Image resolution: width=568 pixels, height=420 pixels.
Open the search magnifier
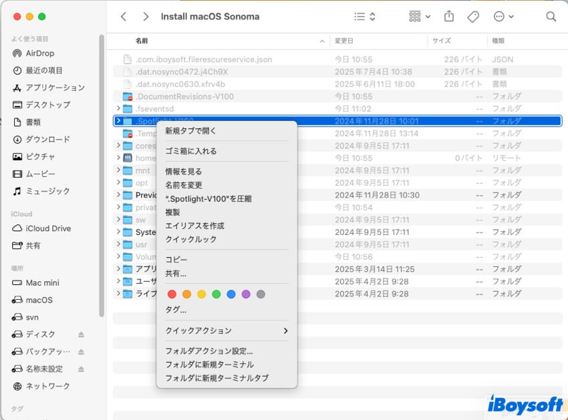551,17
